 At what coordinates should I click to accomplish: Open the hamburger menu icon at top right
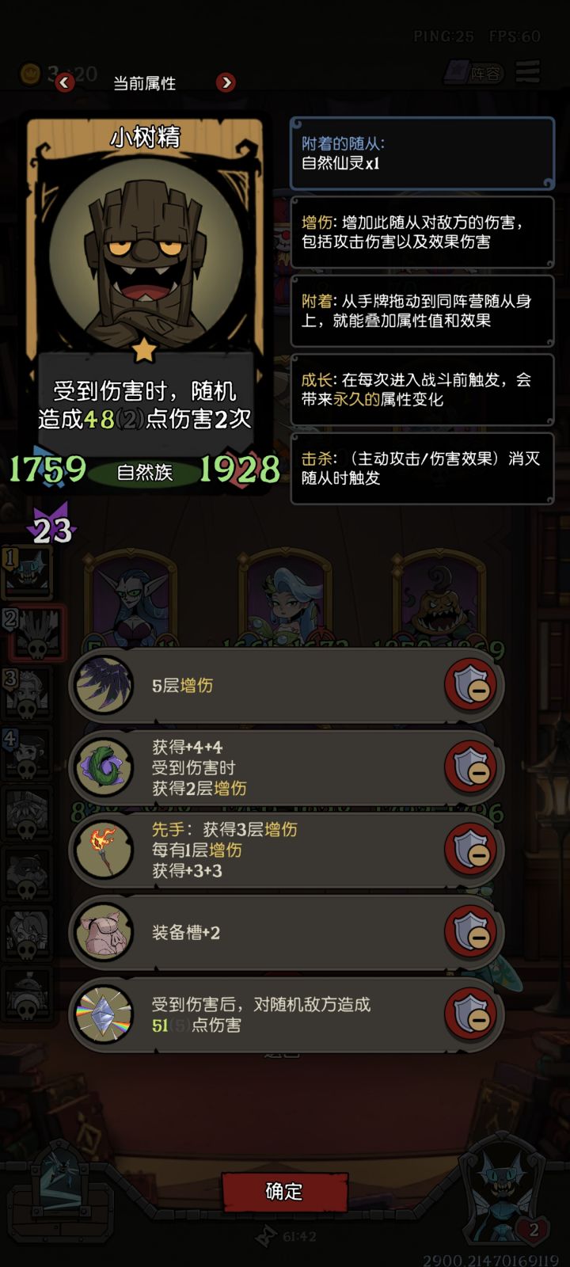pyautogui.click(x=528, y=71)
